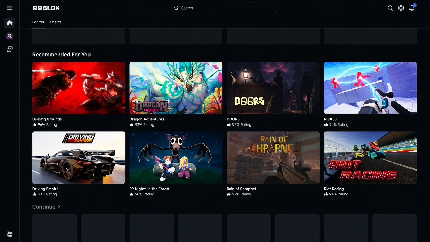
Task: Open Dueling Grounds thumbnail
Action: point(79,88)
